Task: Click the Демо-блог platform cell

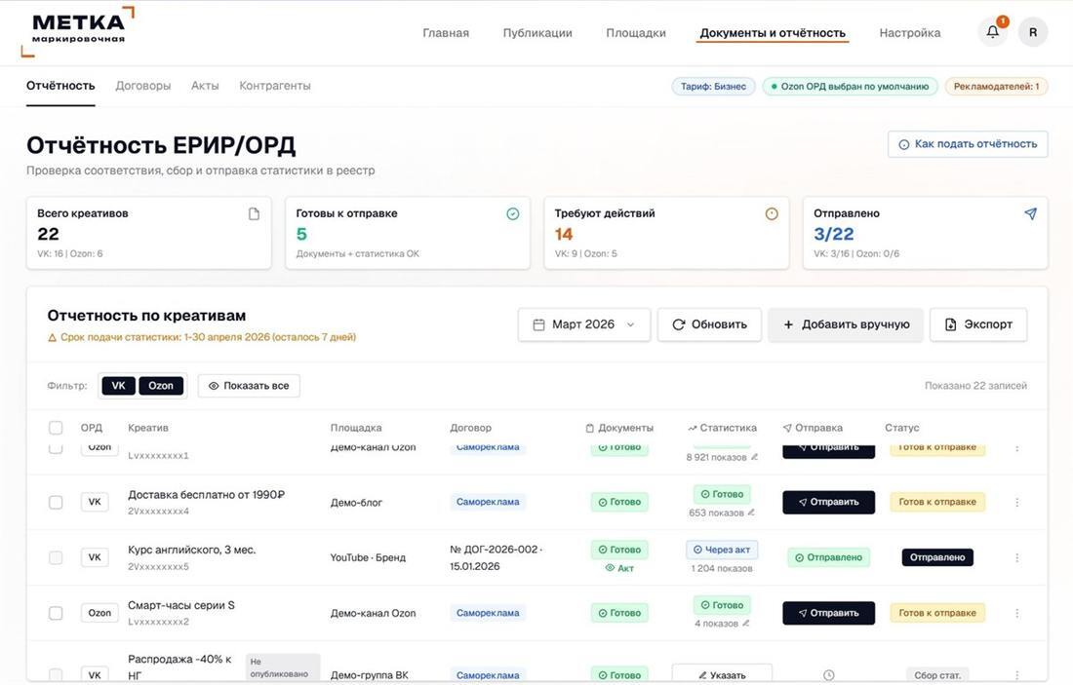Action: tap(356, 502)
